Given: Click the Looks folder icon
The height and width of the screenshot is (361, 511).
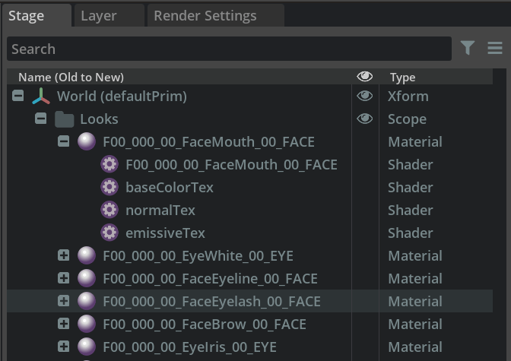Looking at the screenshot, I should point(64,119).
